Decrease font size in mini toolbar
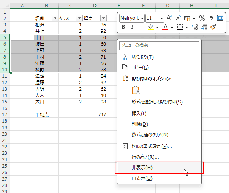The height and width of the screenshot is (193, 229). pyautogui.click(x=178, y=18)
